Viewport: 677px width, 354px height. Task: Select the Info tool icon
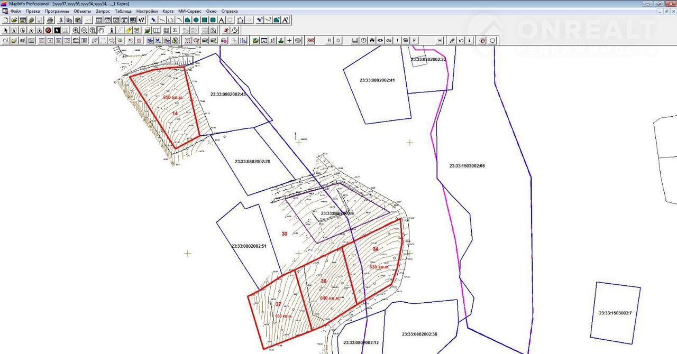(x=112, y=30)
